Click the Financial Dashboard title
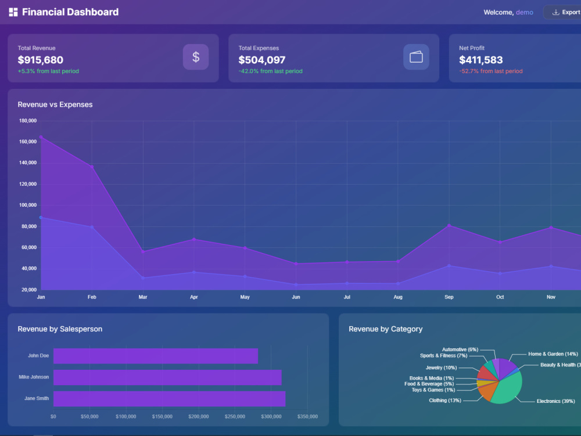Screen dimensions: 581x436 [x=70, y=12]
